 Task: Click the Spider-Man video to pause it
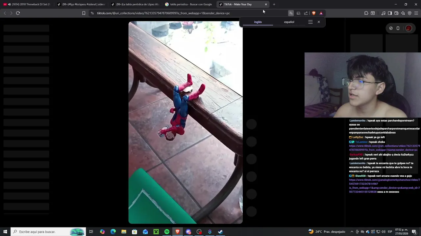tap(186, 123)
